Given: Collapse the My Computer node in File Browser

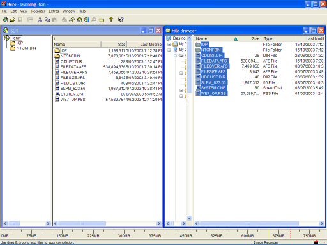Looking at the screenshot, I should coord(169,50).
